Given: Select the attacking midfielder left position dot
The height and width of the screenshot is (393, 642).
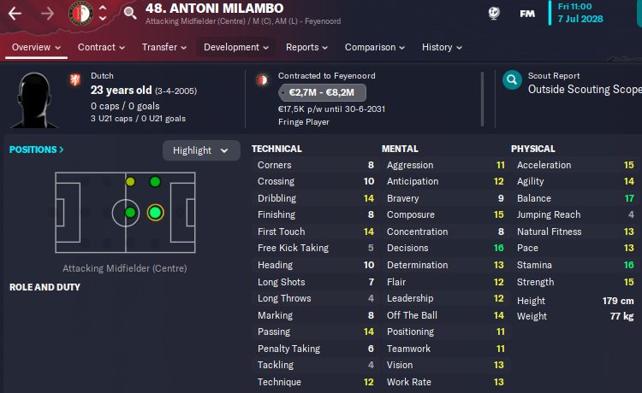Looking at the screenshot, I should coord(155,181).
